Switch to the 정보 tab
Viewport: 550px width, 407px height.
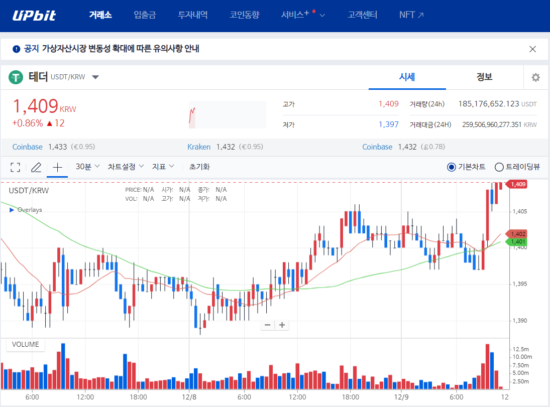click(484, 77)
